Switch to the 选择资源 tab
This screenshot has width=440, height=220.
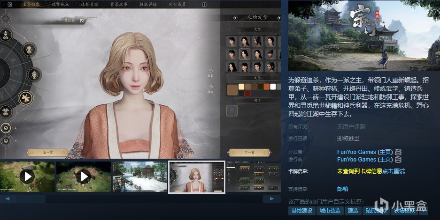tap(90, 5)
